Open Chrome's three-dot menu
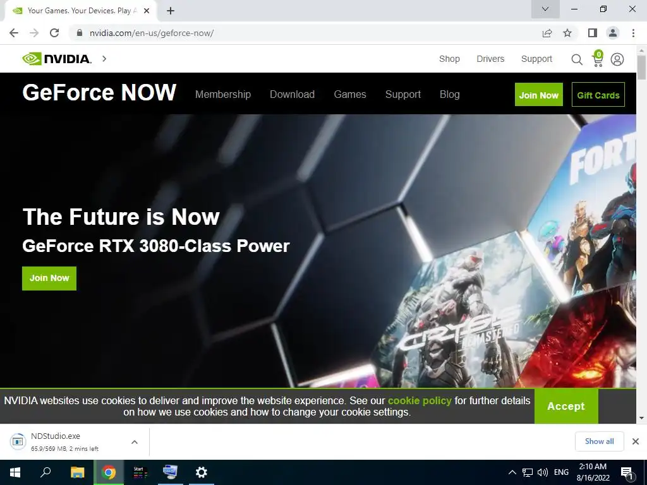Viewport: 647px width, 485px height. (x=633, y=33)
